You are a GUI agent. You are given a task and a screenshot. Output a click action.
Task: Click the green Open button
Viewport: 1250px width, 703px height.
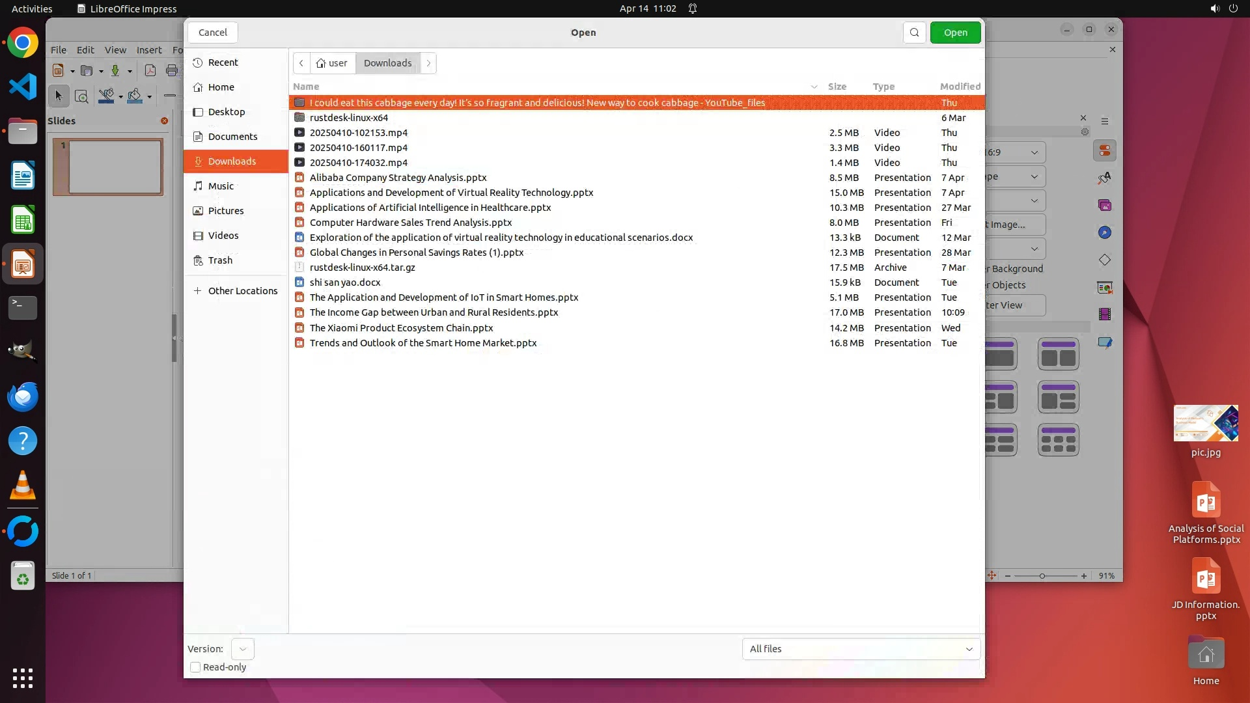tap(955, 33)
